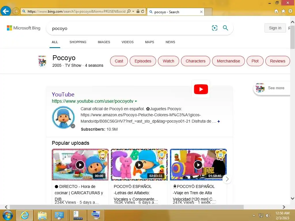The width and height of the screenshot is (295, 221).
Task: Open the address bar autocomplete dropdown arrow
Action: (x=133, y=12)
